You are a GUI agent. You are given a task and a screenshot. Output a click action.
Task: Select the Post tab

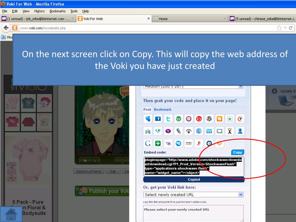[147, 110]
